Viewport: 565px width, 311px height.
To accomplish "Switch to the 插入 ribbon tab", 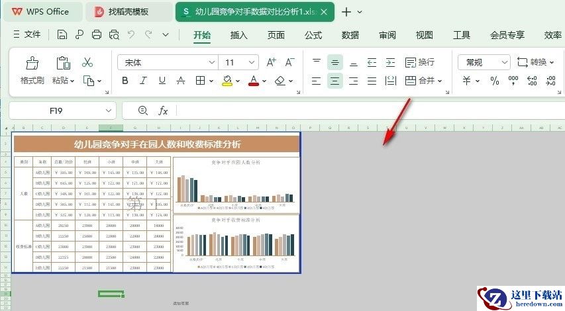I will coord(238,35).
